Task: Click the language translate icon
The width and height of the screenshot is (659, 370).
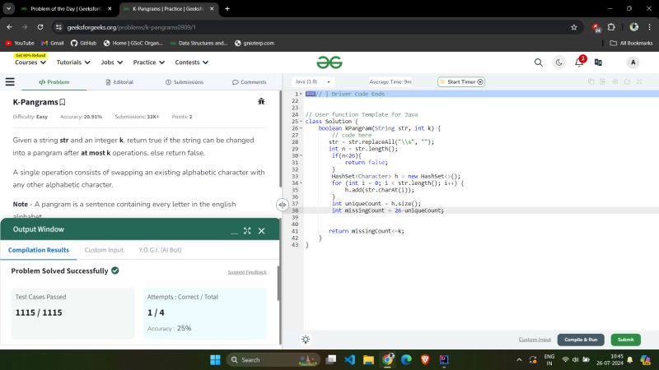Action: pyautogui.click(x=598, y=62)
